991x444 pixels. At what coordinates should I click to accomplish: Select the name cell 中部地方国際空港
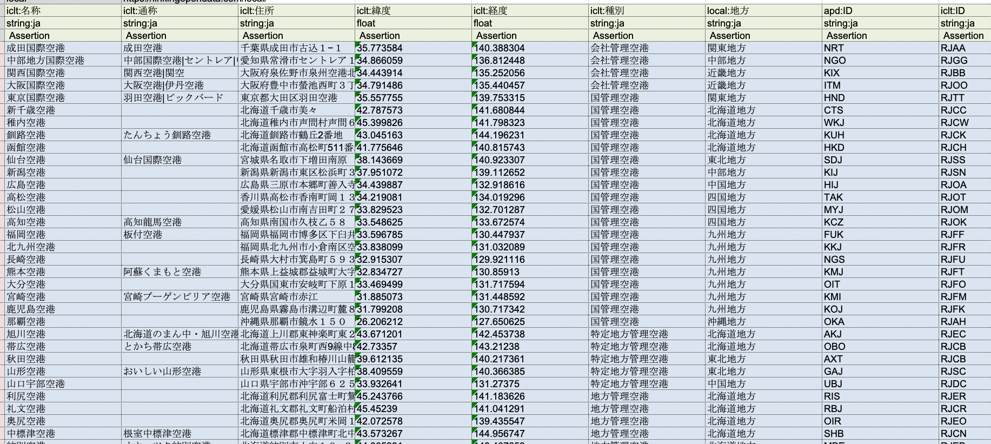click(x=63, y=61)
